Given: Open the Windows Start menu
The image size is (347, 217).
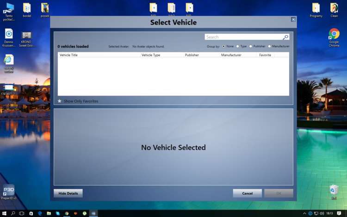Looking at the screenshot, I should pos(4,213).
